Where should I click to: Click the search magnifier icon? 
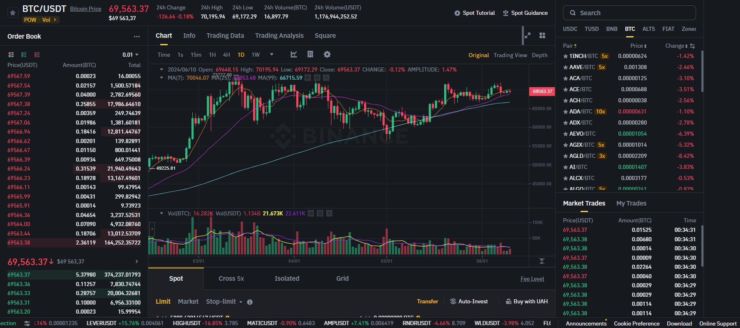(573, 13)
